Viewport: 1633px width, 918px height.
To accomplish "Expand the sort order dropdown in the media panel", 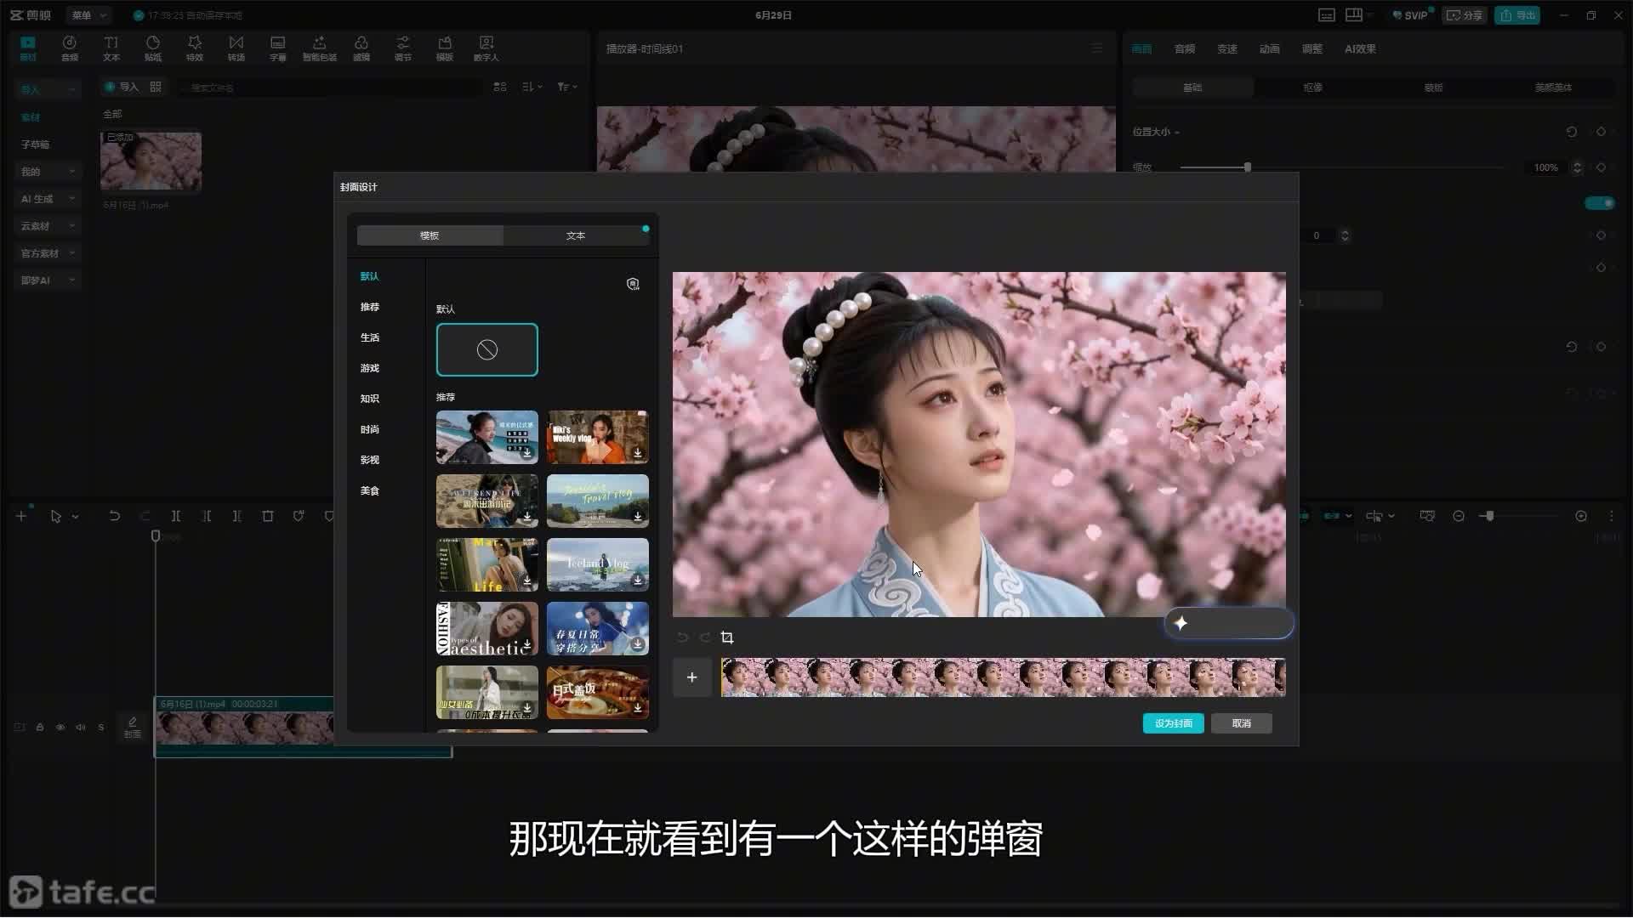I will point(532,87).
